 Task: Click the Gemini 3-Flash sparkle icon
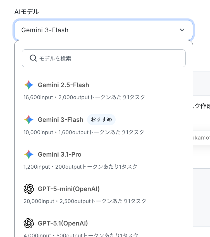[x=28, y=120]
